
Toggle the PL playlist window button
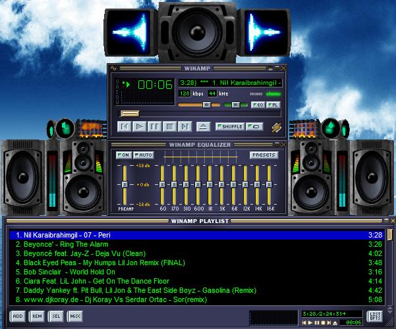coord(273,105)
